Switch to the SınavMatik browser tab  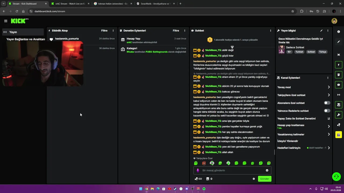155,4
